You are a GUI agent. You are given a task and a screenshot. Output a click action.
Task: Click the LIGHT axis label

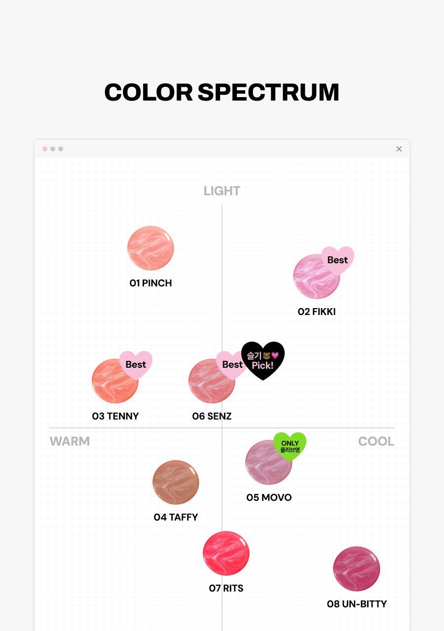click(222, 191)
